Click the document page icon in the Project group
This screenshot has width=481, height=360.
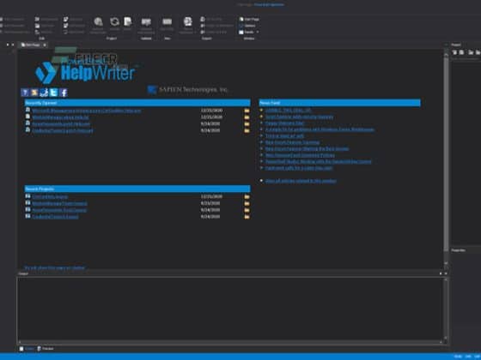[x=128, y=21]
